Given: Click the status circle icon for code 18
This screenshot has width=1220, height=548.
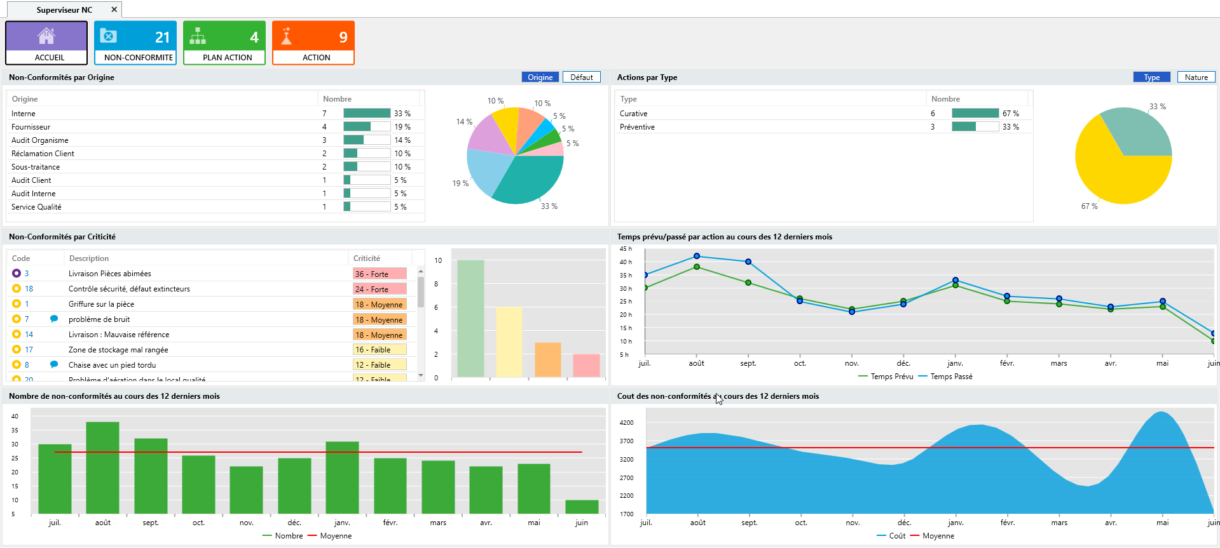Looking at the screenshot, I should [17, 288].
